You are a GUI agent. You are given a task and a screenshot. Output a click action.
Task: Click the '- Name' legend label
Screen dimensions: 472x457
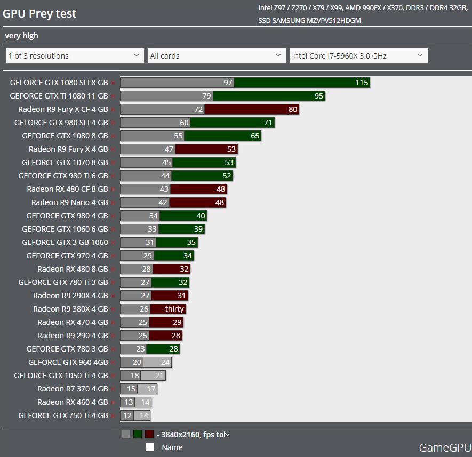(x=170, y=447)
